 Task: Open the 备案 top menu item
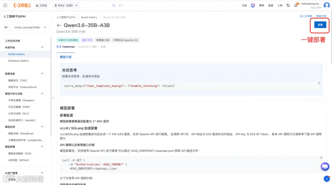coord(271,6)
